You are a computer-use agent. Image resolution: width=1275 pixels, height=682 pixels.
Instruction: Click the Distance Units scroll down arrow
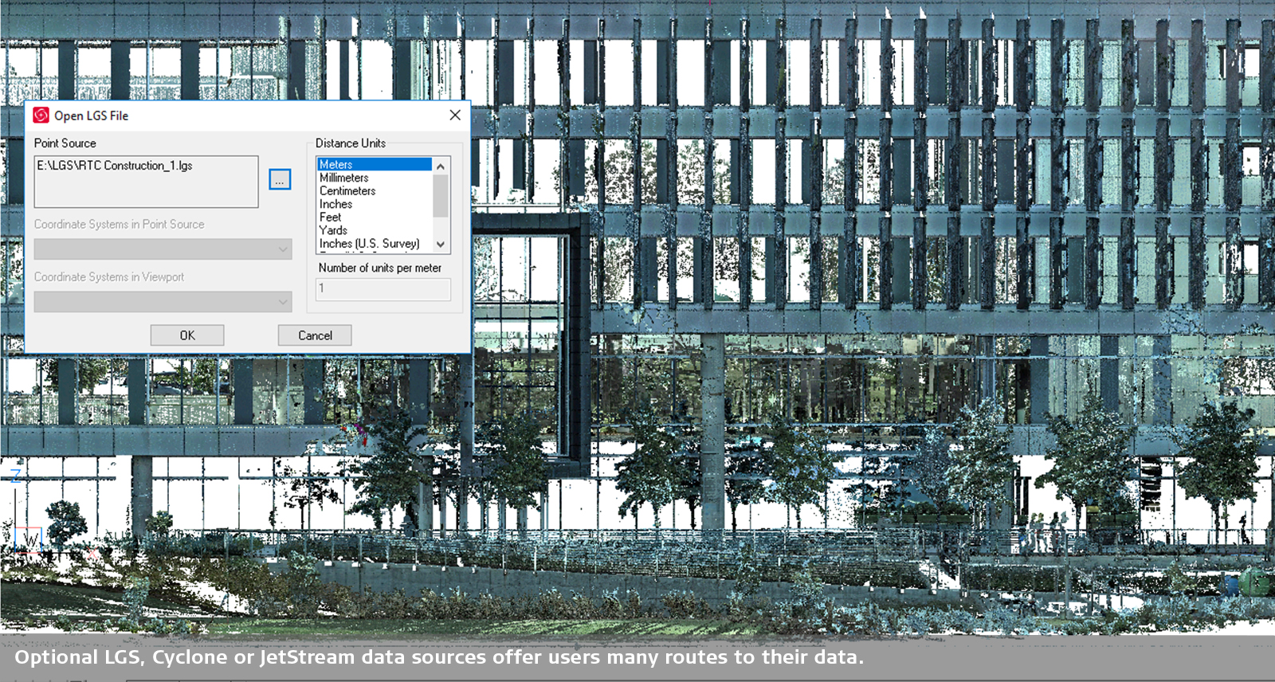[x=441, y=245]
